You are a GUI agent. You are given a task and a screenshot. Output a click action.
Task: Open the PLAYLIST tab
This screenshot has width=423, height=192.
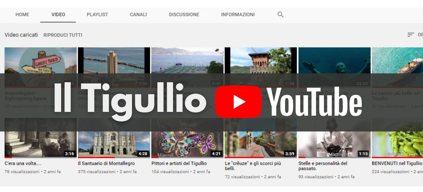pyautogui.click(x=97, y=15)
